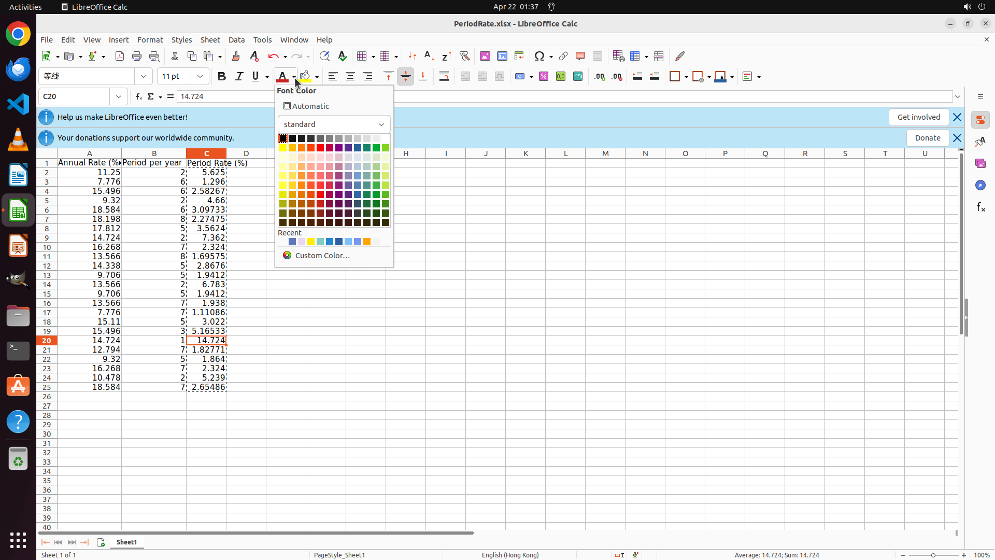
Task: Open the Sheet menu
Action: point(210,40)
